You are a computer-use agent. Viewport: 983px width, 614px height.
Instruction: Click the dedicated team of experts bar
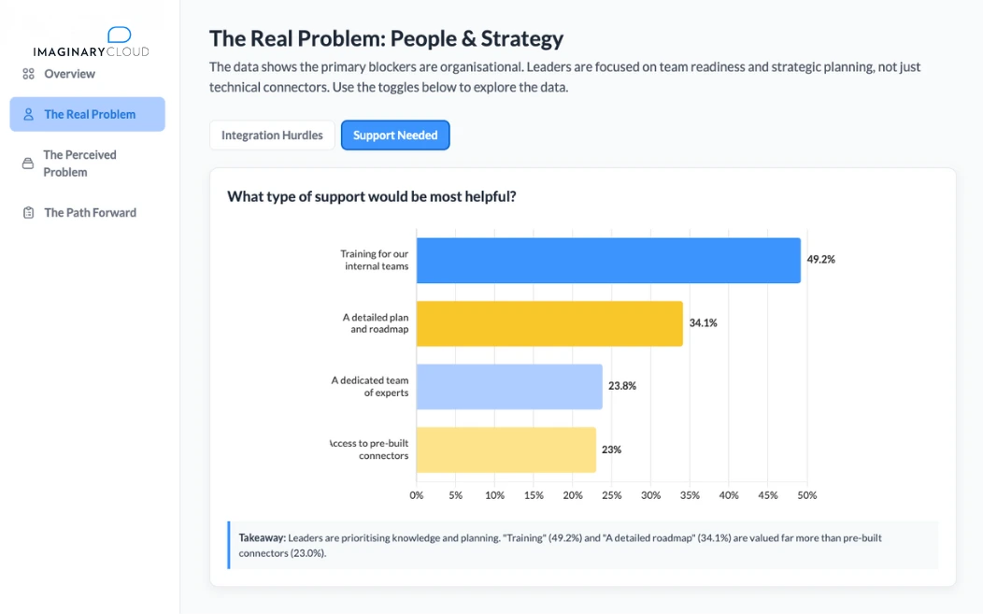[x=509, y=387]
